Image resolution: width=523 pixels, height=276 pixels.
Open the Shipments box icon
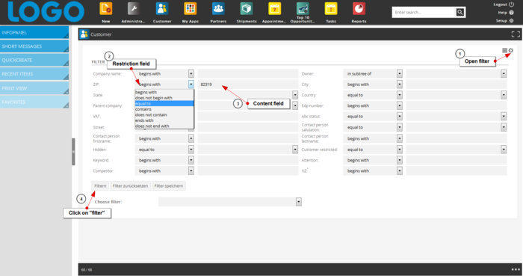pos(247,9)
